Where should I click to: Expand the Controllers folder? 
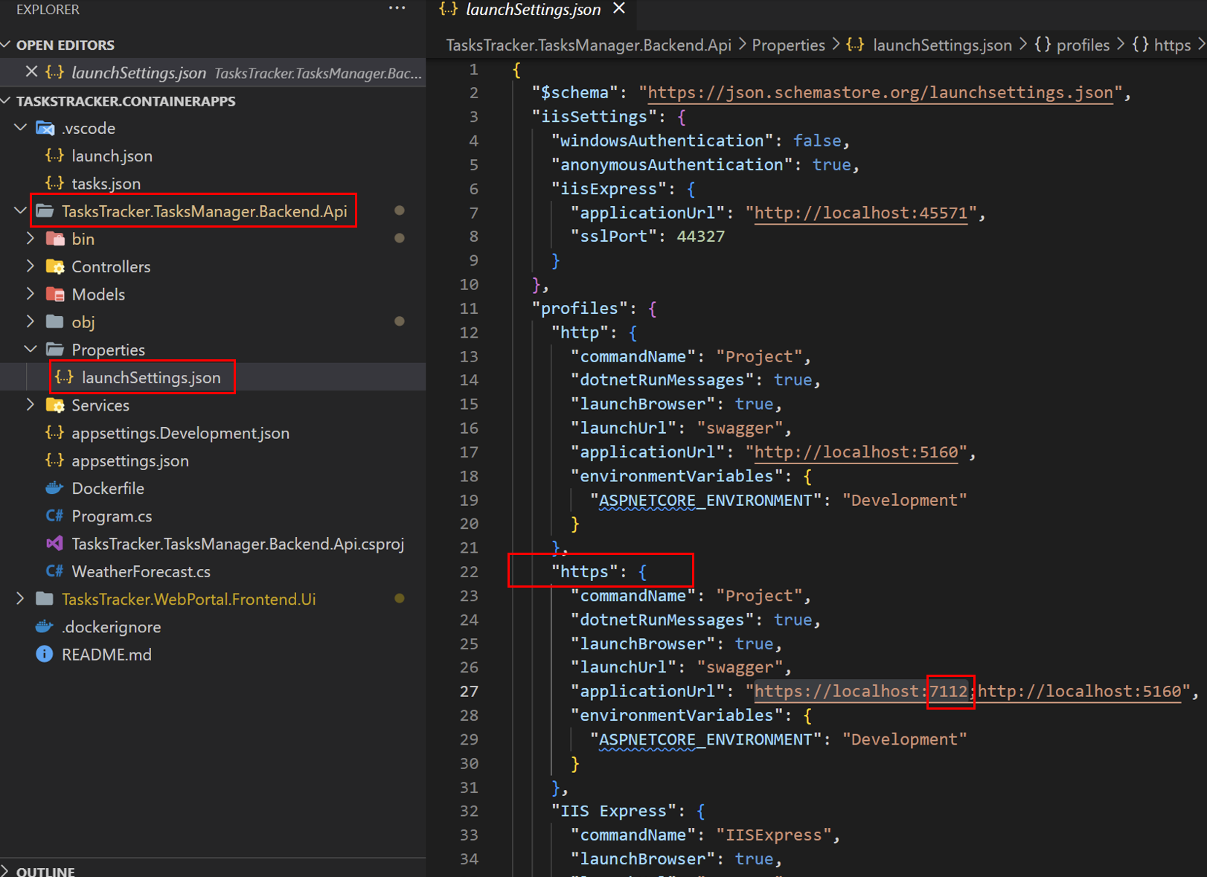tap(31, 266)
